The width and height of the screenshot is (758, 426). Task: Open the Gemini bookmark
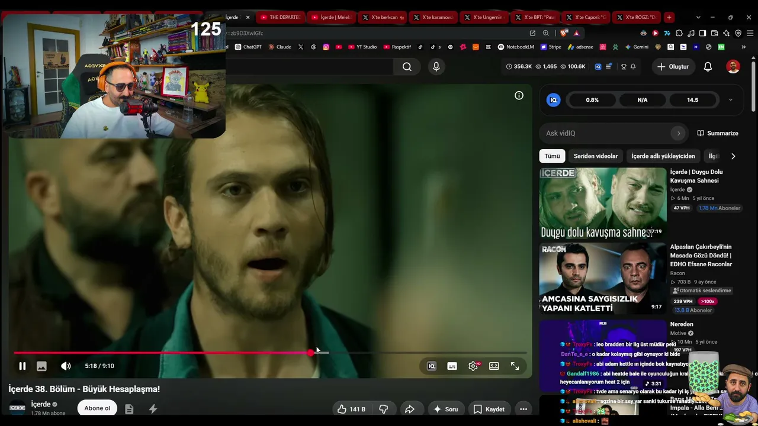point(637,47)
